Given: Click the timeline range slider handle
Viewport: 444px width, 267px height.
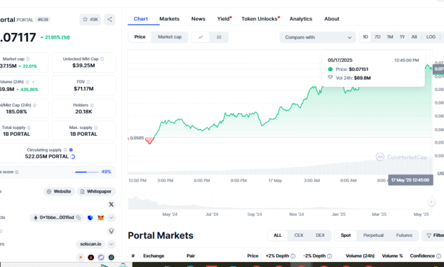Looking at the screenshot, I should (x=431, y=202).
